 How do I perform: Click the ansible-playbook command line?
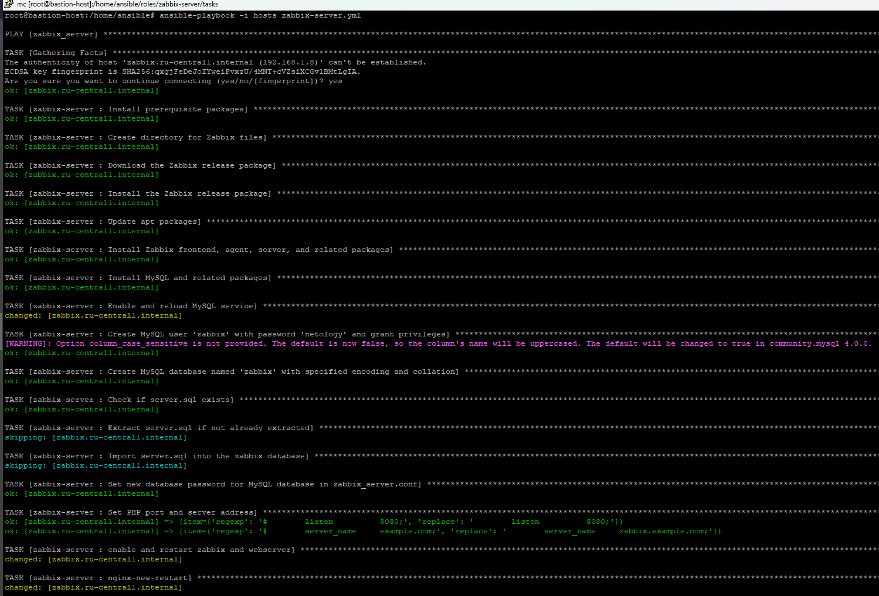click(183, 16)
